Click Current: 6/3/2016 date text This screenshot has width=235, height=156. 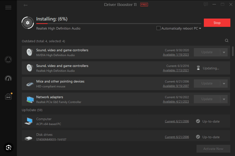(178, 66)
